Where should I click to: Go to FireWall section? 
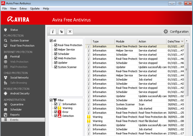[x=15, y=56]
